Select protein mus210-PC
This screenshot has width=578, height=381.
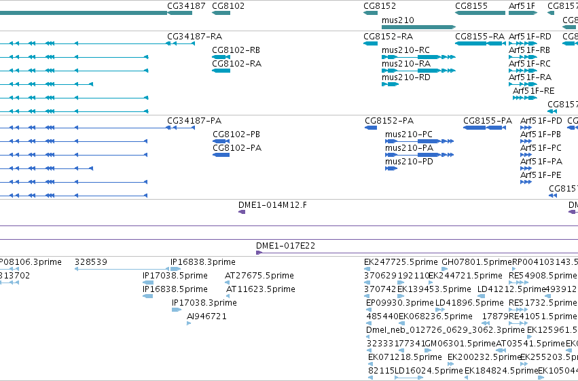click(409, 134)
